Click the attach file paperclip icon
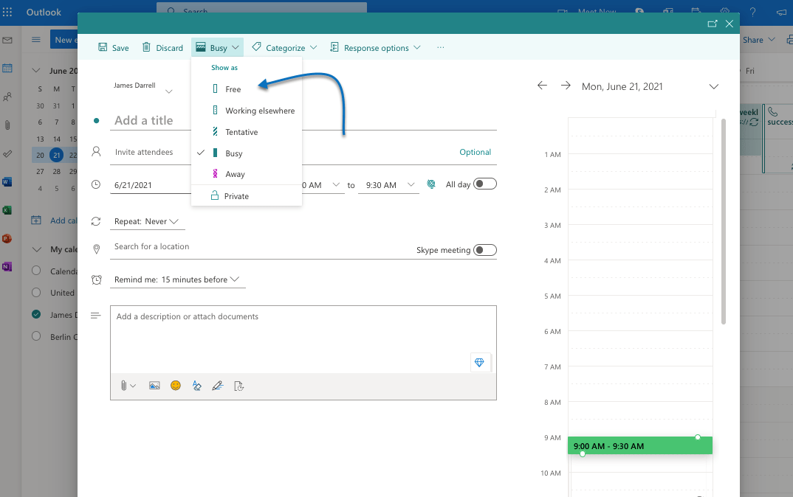 click(124, 386)
